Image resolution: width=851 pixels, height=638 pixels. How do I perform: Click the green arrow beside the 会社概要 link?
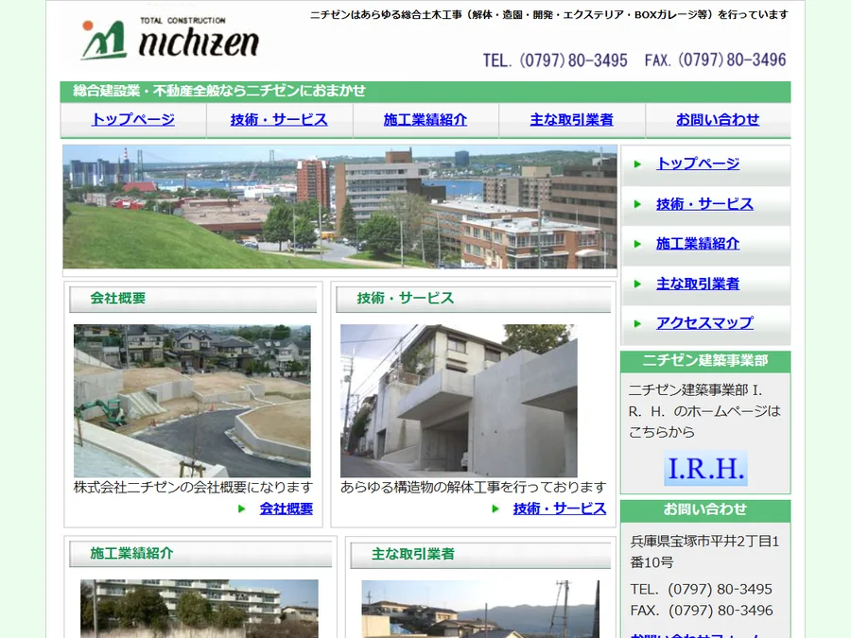pyautogui.click(x=241, y=509)
